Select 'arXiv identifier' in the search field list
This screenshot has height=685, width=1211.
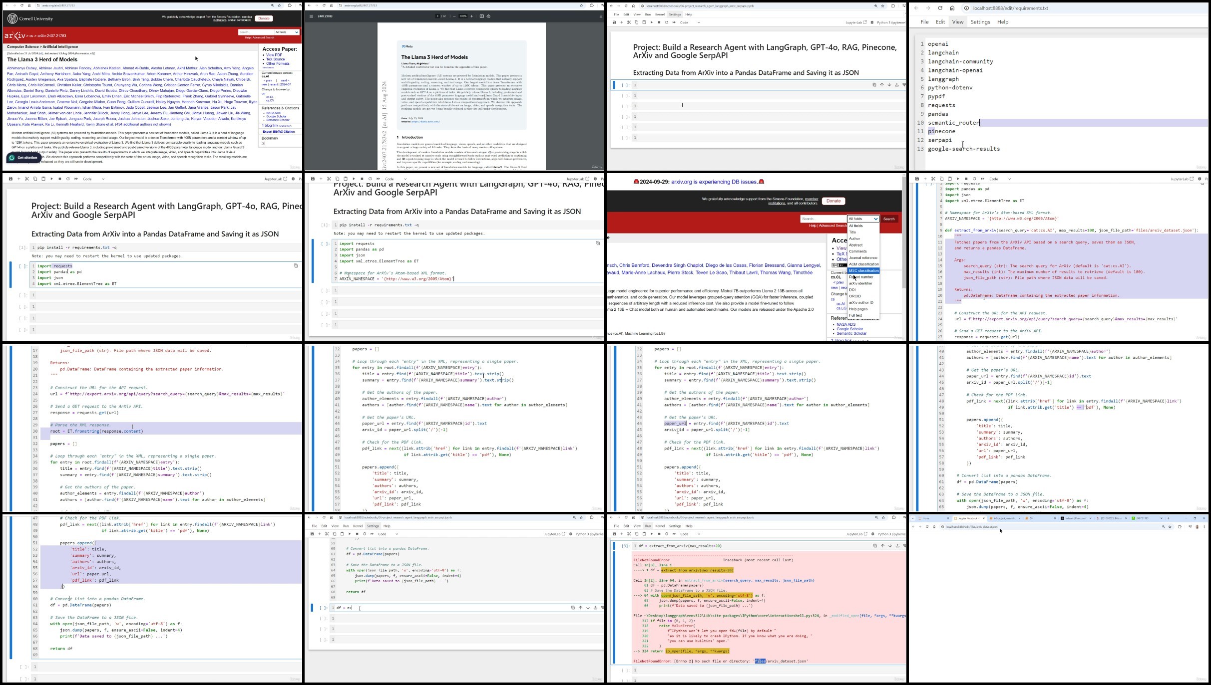tap(863, 283)
